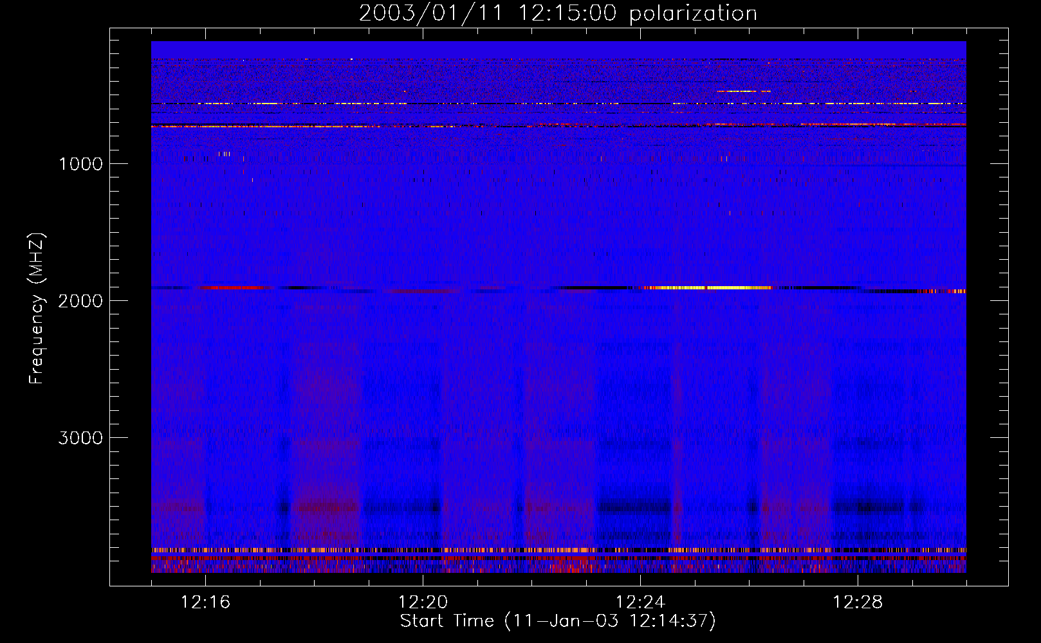The image size is (1041, 643).
Task: Click the plot title '2003/01/11 12:15:00 polarization'
Action: 558,13
